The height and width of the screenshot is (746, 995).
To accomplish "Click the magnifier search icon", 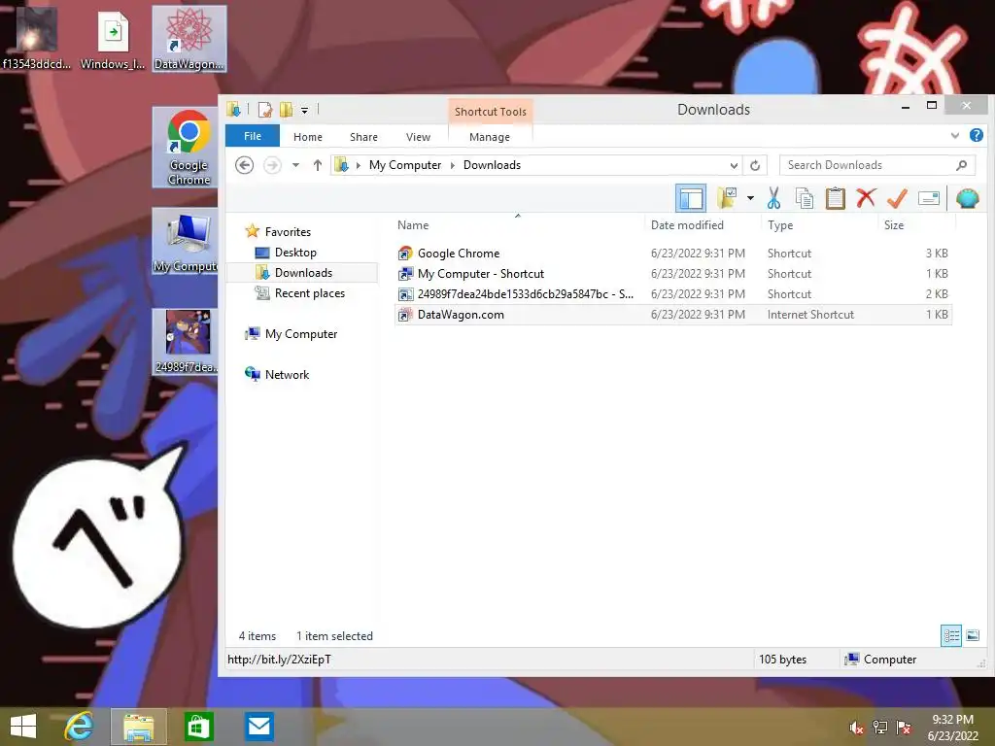I will [x=962, y=165].
